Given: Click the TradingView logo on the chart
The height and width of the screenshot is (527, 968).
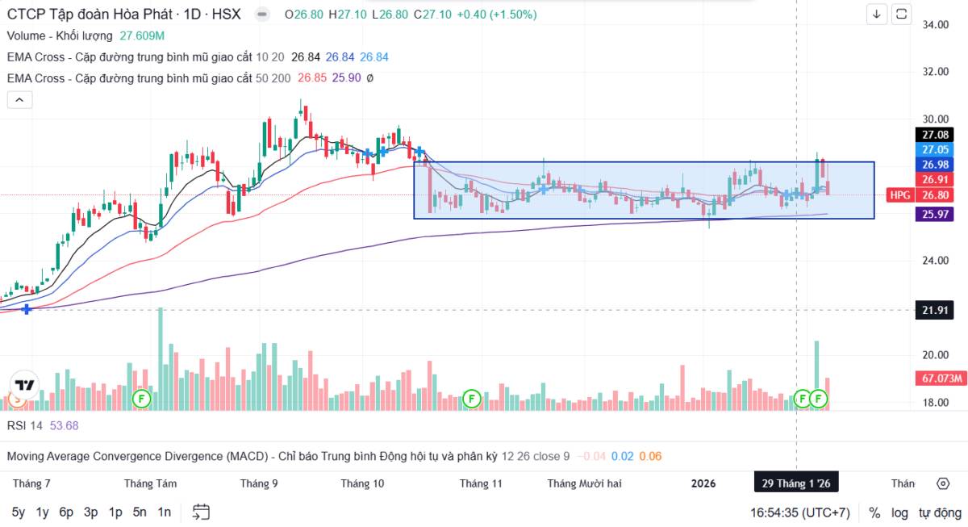Looking at the screenshot, I should [25, 384].
